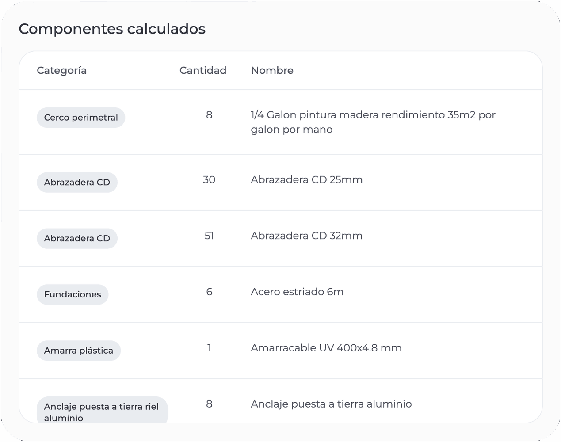Click quantity 6 in Fundaciones row
561x442 pixels.
click(x=209, y=292)
